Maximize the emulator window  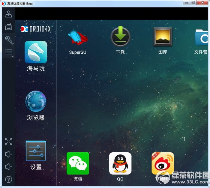coord(193,3)
